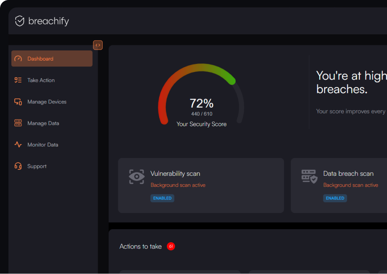This screenshot has width=387, height=274.
Task: Click Data breach scan's Background scan active status
Action: point(351,185)
